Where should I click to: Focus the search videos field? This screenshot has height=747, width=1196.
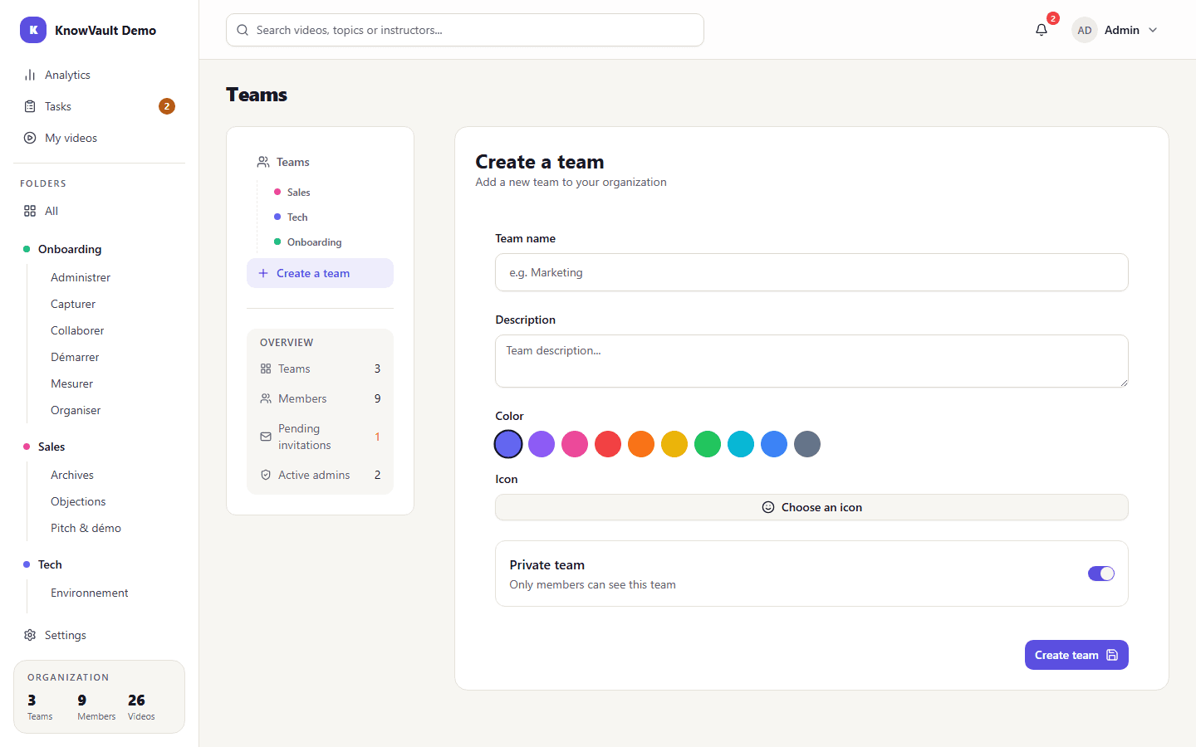(x=465, y=30)
